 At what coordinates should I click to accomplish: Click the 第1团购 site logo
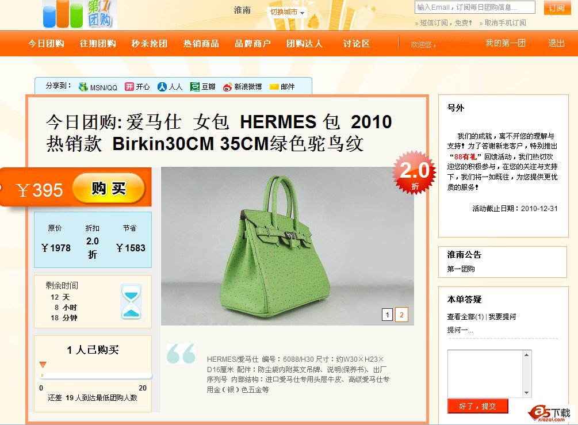79,14
